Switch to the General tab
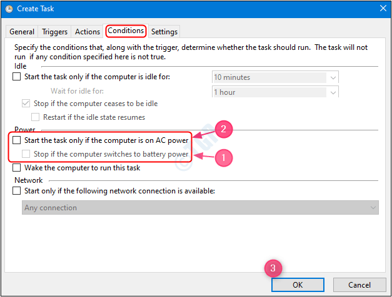 point(22,32)
